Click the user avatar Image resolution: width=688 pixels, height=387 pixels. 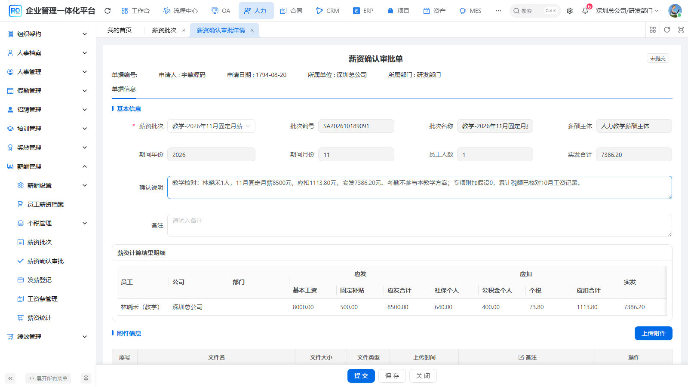click(675, 11)
